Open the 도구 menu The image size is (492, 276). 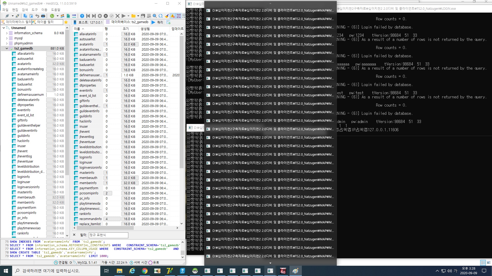(x=35, y=10)
